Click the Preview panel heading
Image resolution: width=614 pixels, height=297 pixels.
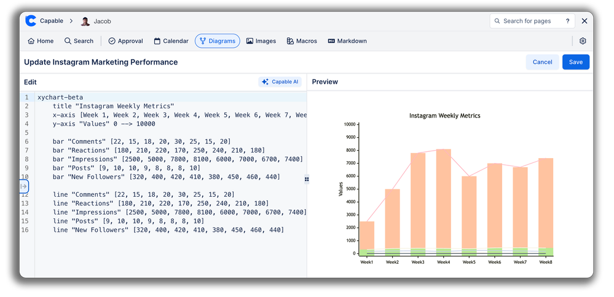point(325,82)
